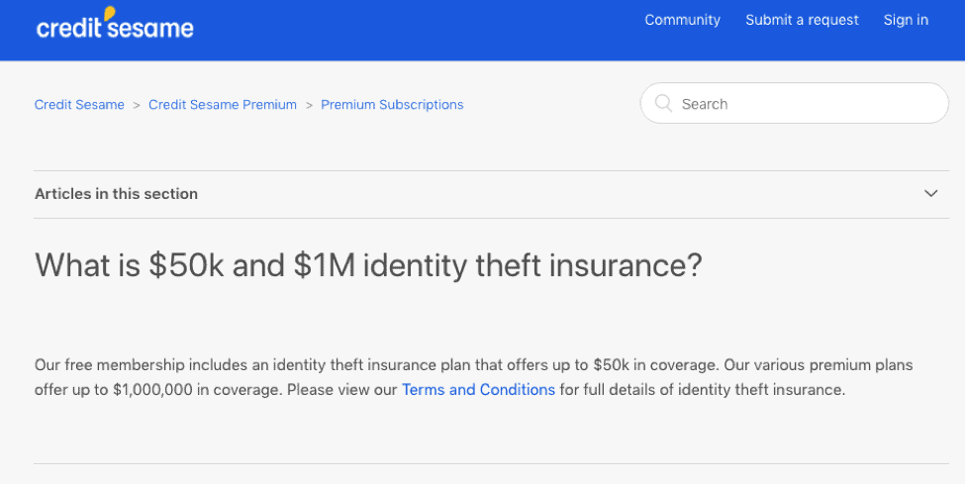Click the first breadcrumb separator arrow
Image resolution: width=965 pixels, height=485 pixels.
click(137, 105)
